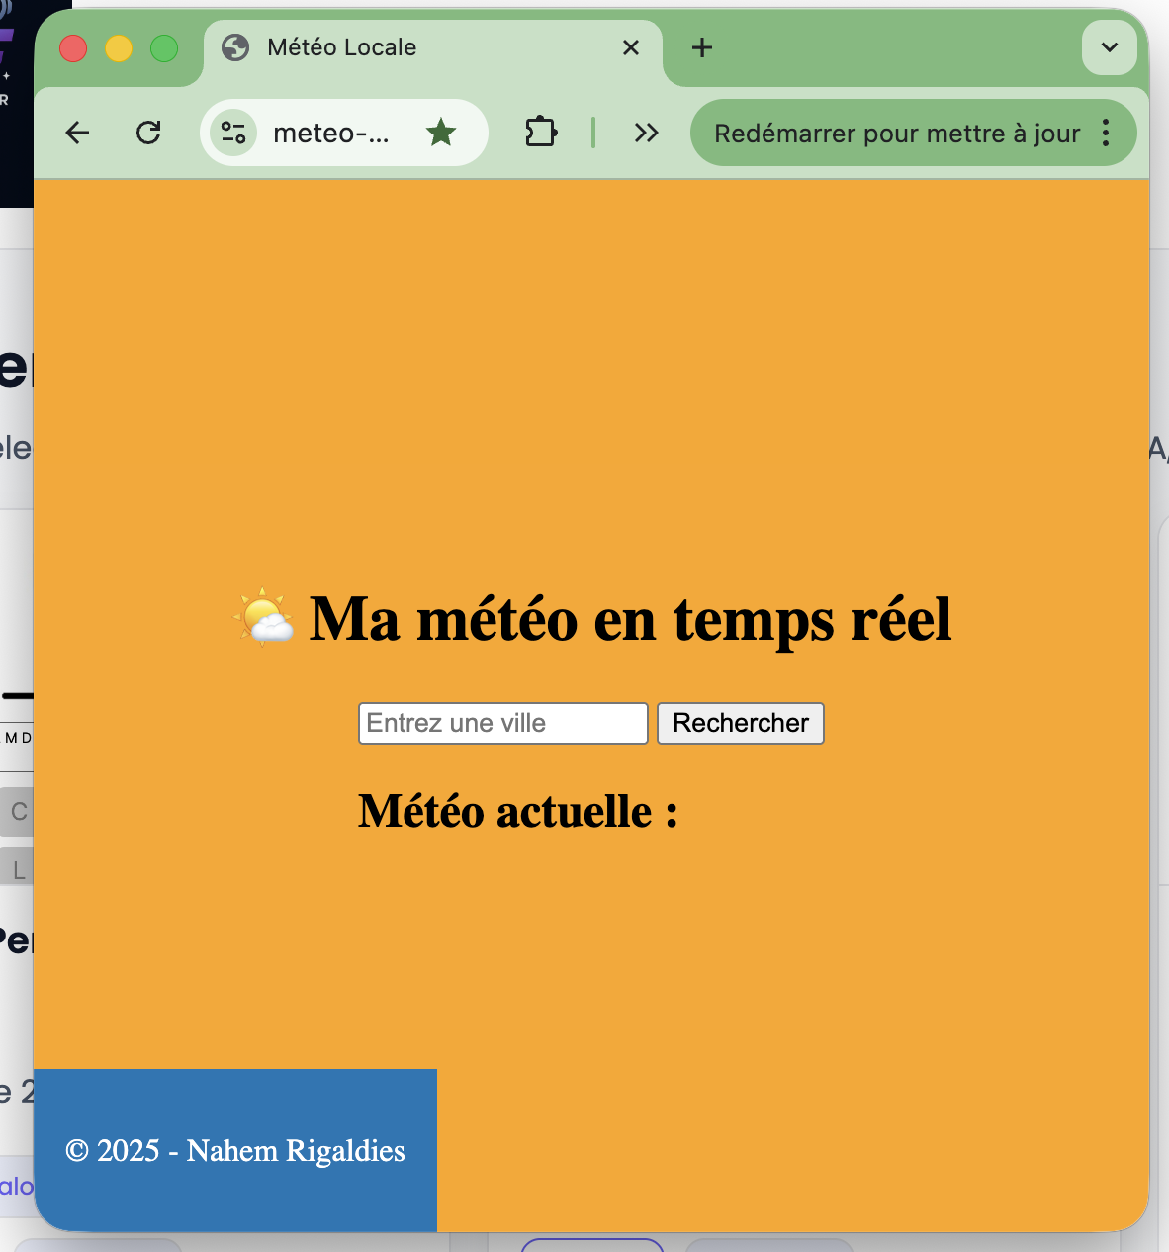This screenshot has height=1252, width=1169.
Task: Click the Météo actuelle heading text
Action: pos(517,811)
